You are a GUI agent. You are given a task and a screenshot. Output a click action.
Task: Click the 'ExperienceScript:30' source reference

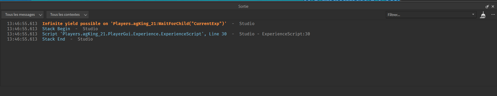(x=286, y=34)
